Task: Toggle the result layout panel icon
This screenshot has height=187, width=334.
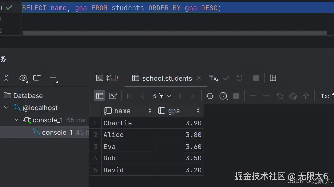Action: [x=273, y=78]
